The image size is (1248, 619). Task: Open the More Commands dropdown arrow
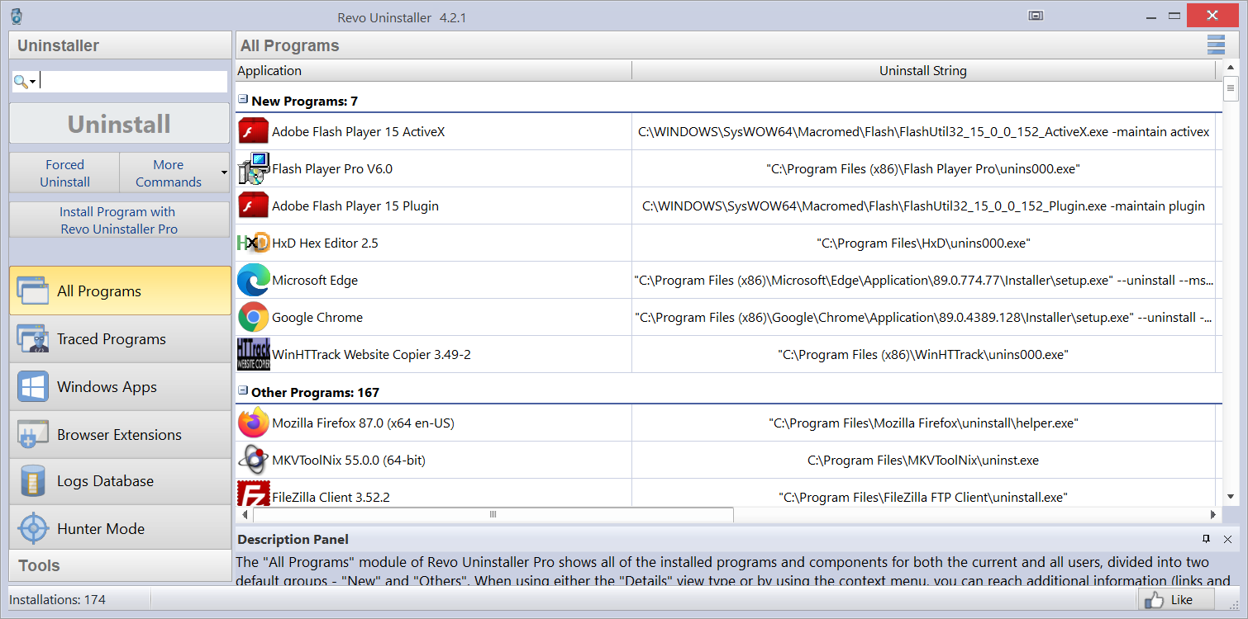(x=224, y=172)
